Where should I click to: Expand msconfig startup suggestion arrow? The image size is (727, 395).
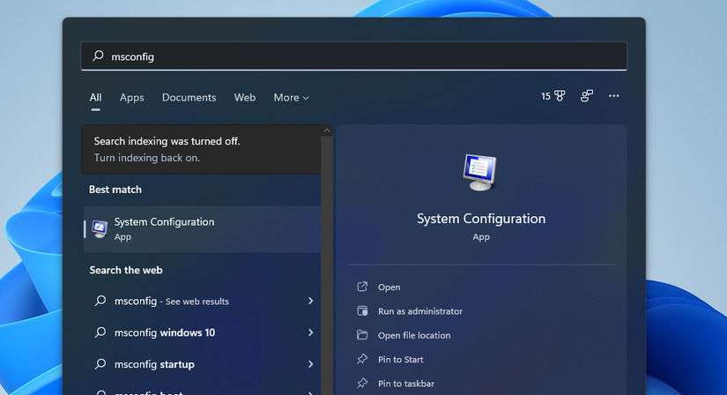(310, 364)
